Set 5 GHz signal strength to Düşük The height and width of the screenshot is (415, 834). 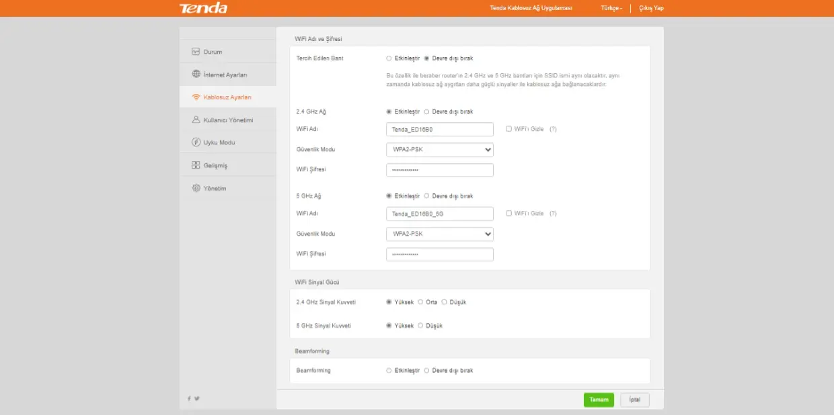pos(420,326)
